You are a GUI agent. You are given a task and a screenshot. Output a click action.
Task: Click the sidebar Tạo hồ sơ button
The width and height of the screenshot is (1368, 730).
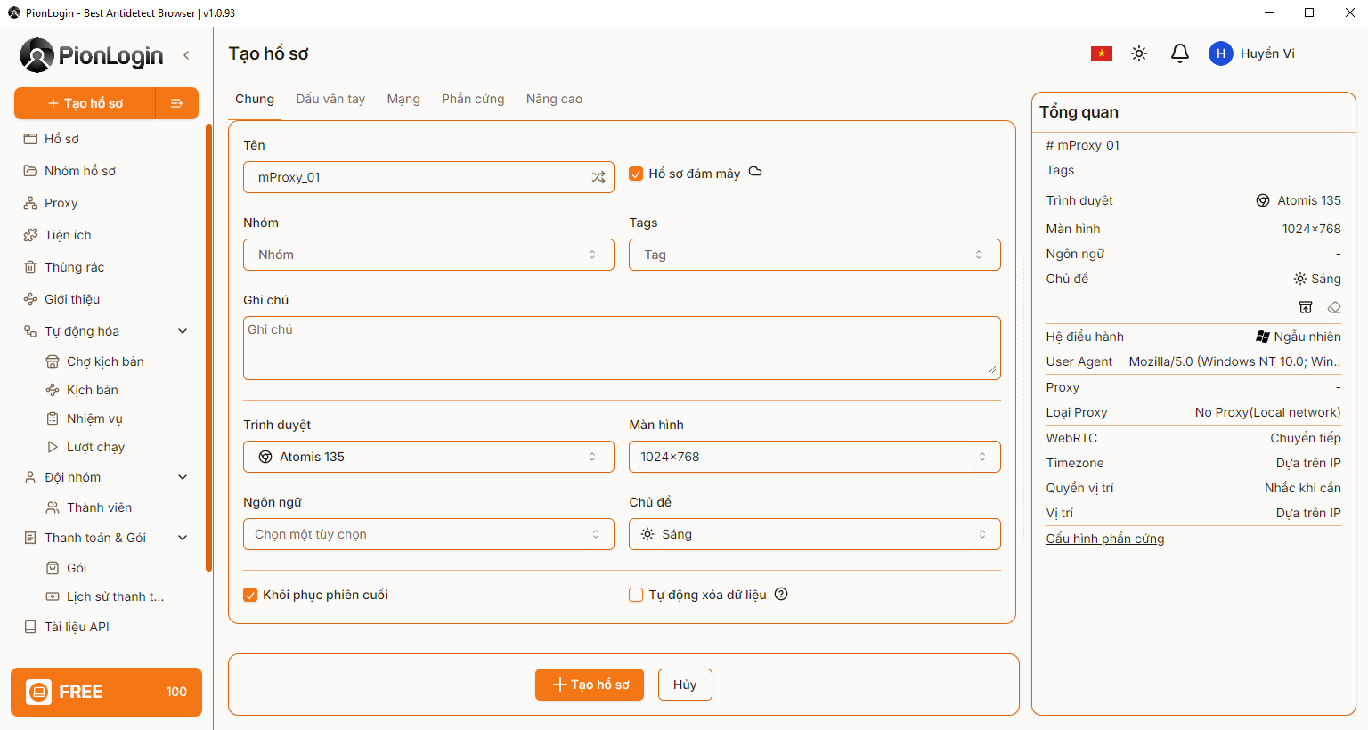click(x=85, y=103)
